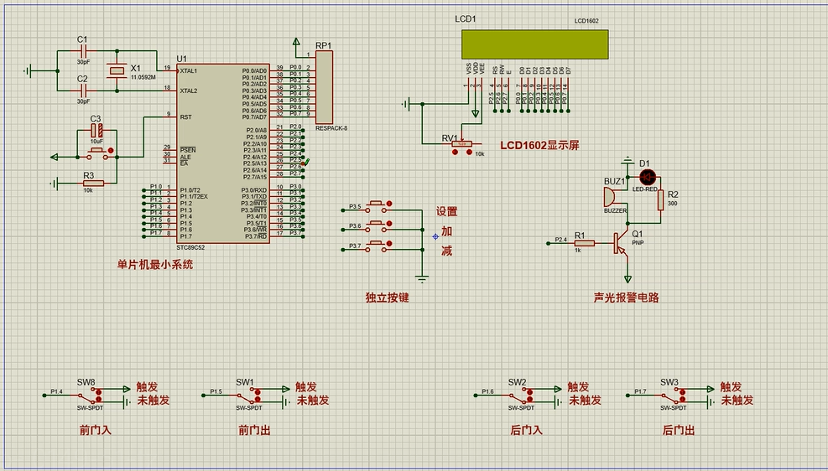Image resolution: width=828 pixels, height=471 pixels.
Task: Click the 触发 text beside SW8
Action: tap(148, 387)
